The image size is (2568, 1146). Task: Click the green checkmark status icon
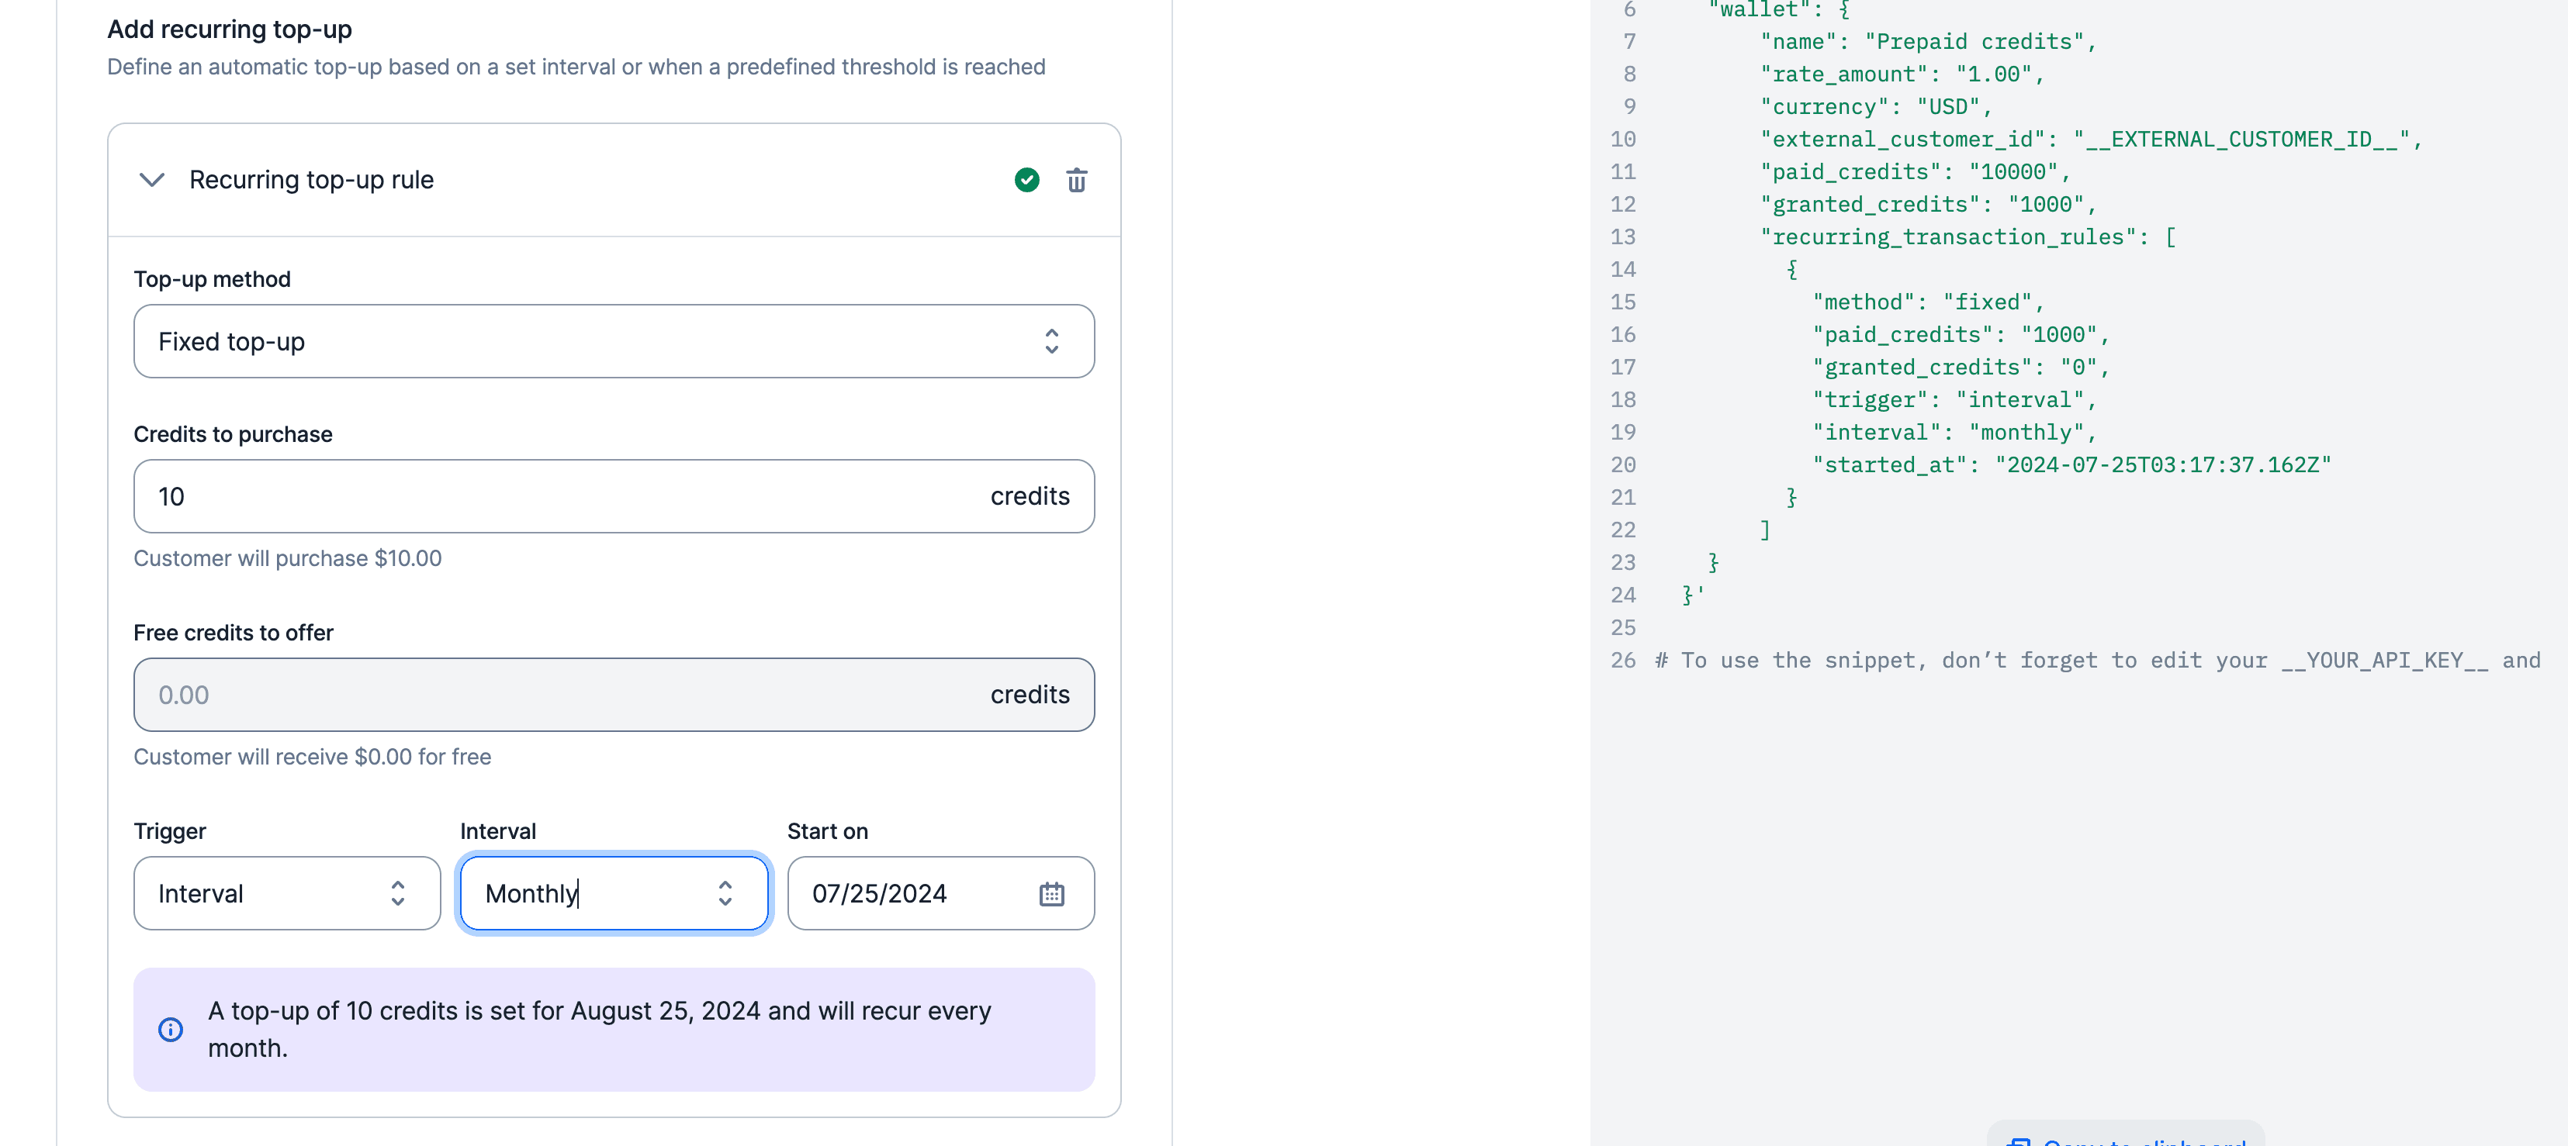1026,181
